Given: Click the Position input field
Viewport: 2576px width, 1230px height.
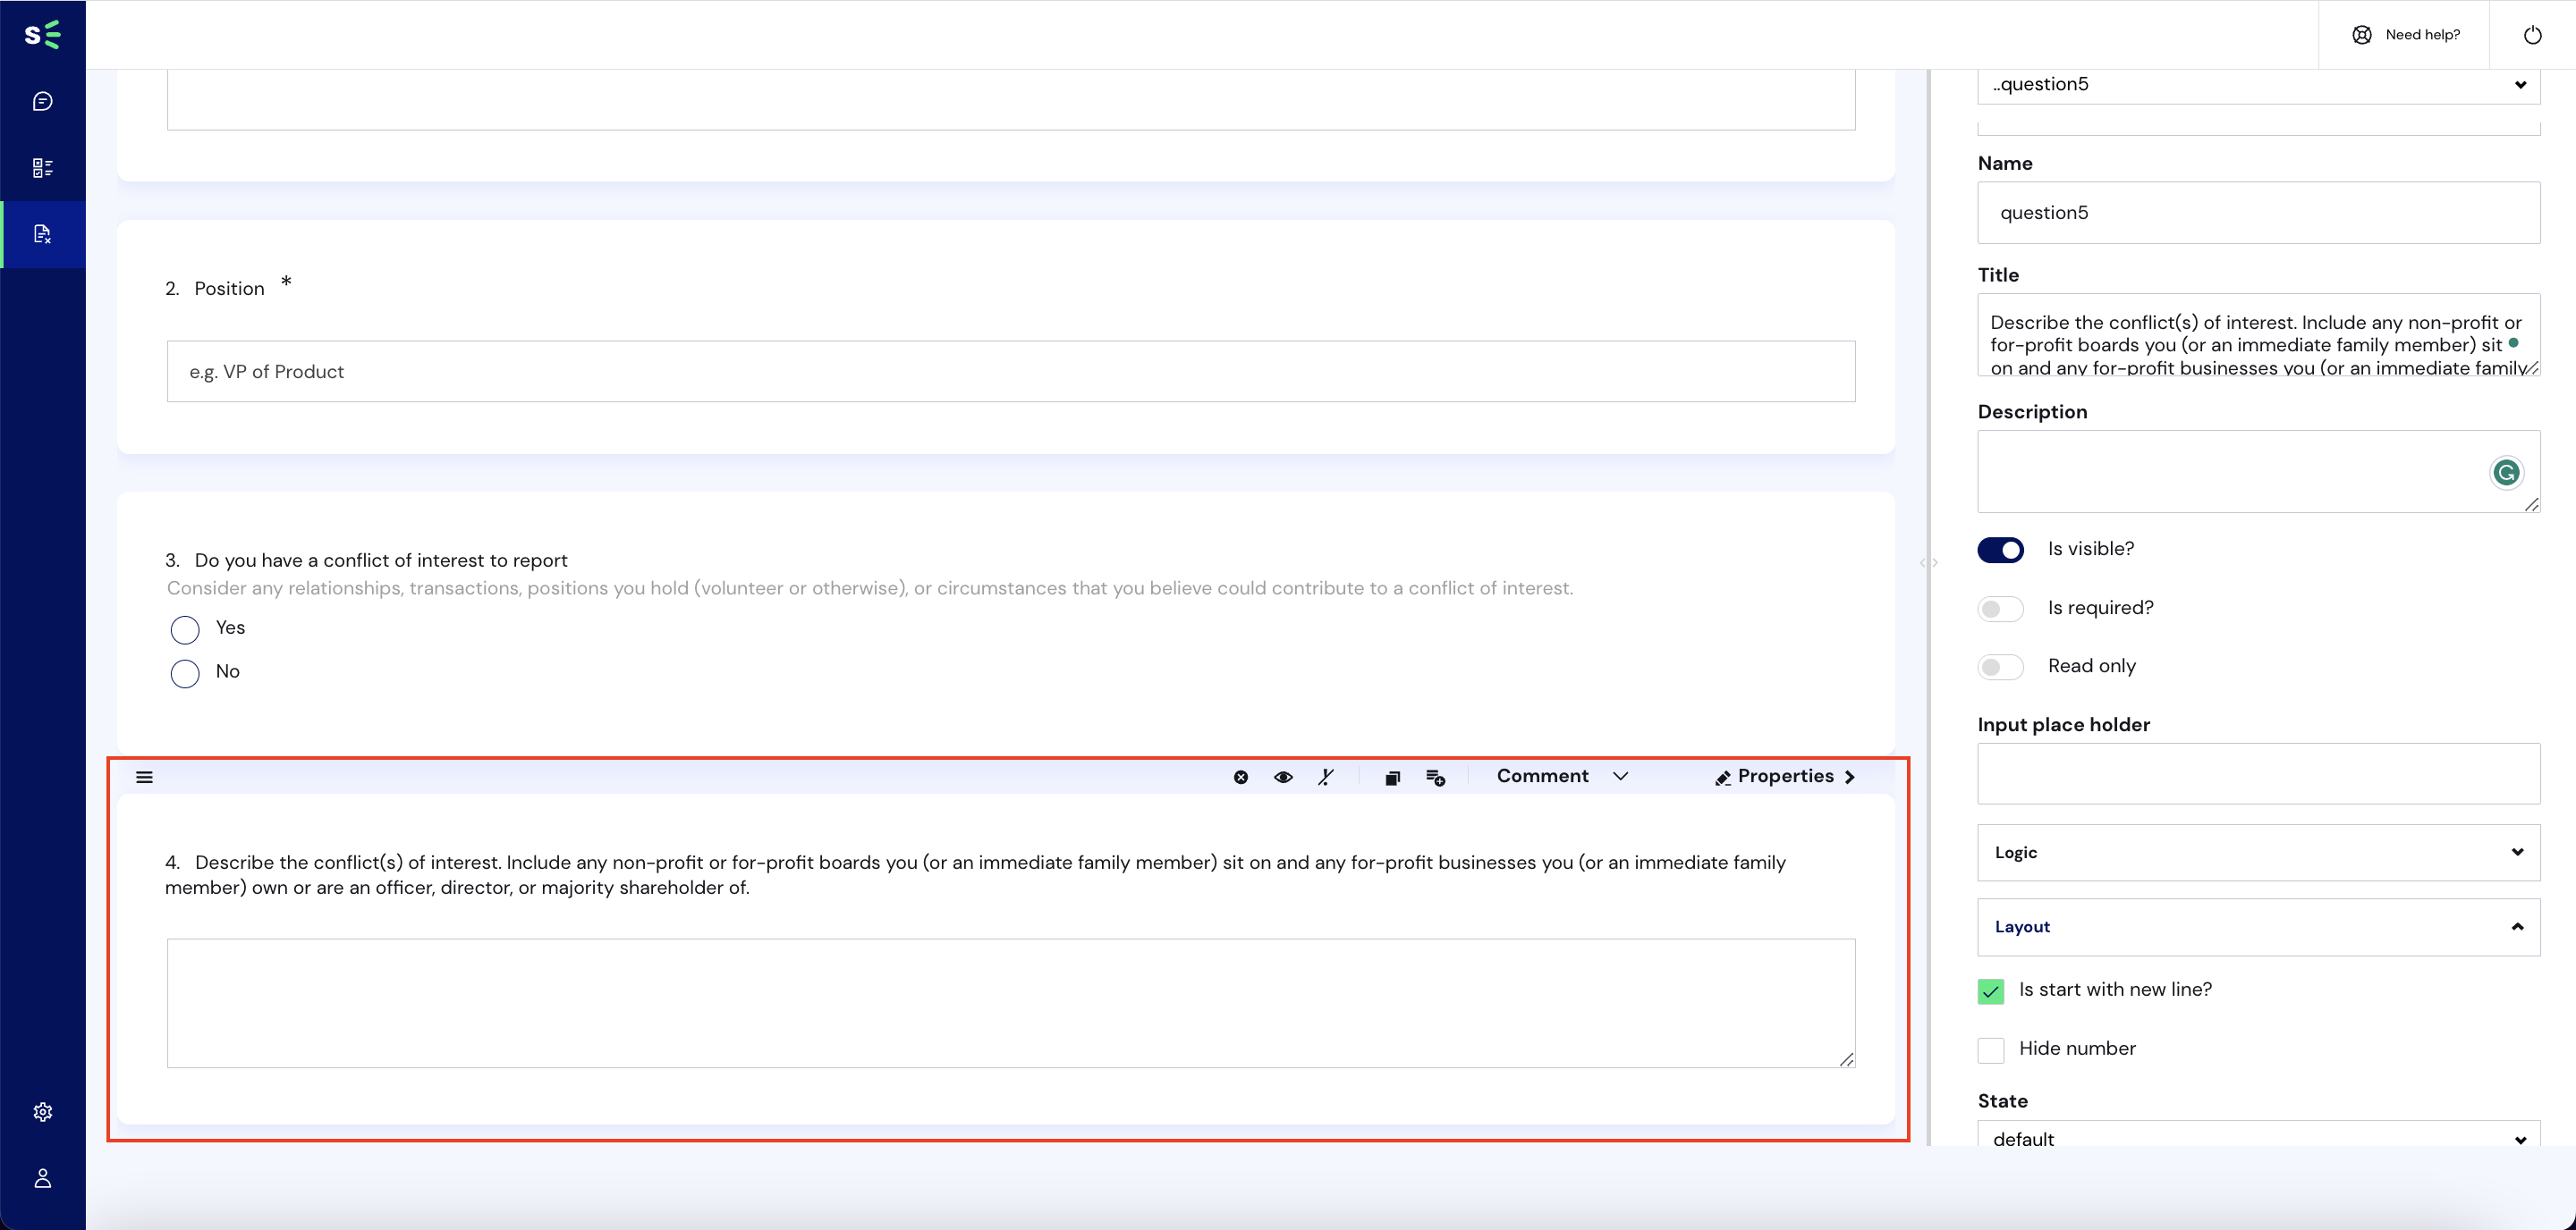Looking at the screenshot, I should coord(1011,372).
